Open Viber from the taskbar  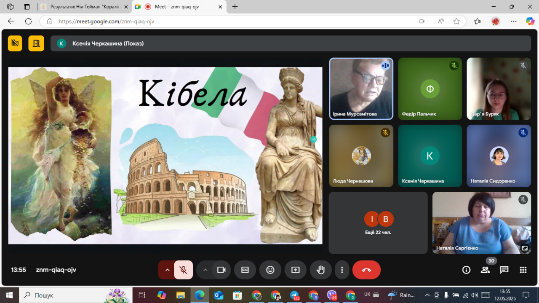pyautogui.click(x=332, y=295)
